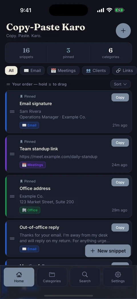Open the Sort dropdown
The image size is (137, 299).
pyautogui.click(x=120, y=84)
